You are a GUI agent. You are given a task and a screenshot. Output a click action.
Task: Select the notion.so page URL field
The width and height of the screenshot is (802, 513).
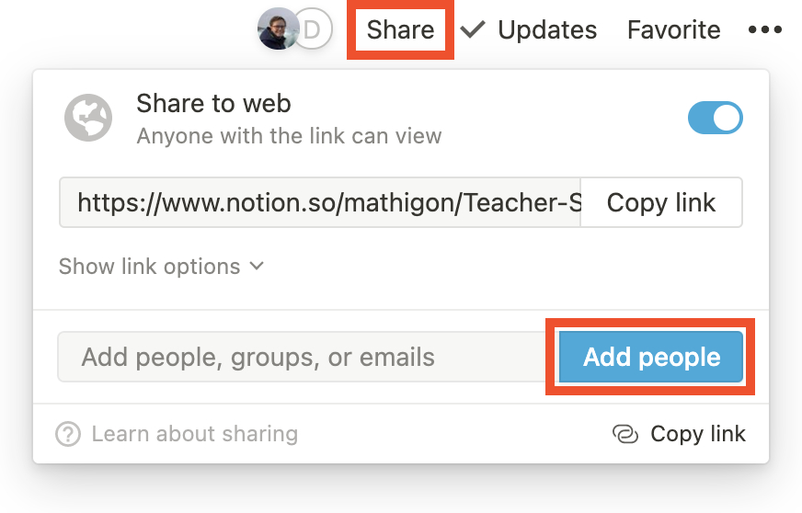click(x=320, y=202)
